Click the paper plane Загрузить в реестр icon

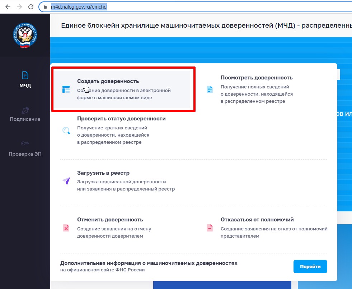[x=66, y=181]
